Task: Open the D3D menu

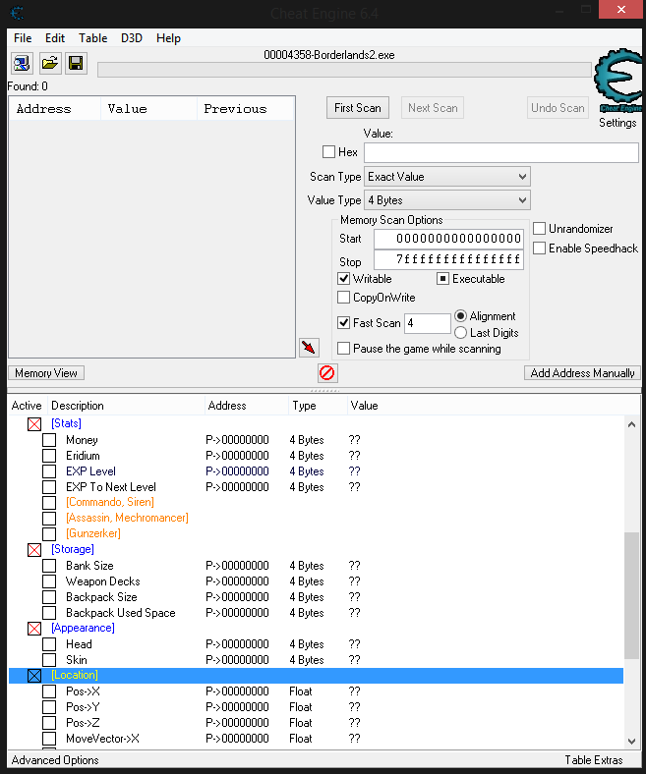Action: coord(132,38)
